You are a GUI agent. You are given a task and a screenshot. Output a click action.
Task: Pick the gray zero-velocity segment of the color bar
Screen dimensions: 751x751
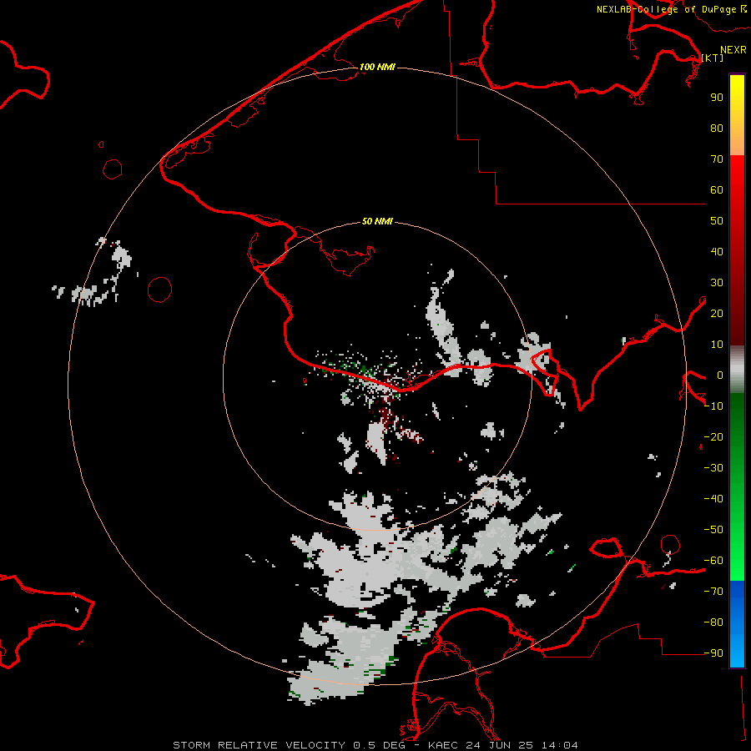[x=737, y=370]
